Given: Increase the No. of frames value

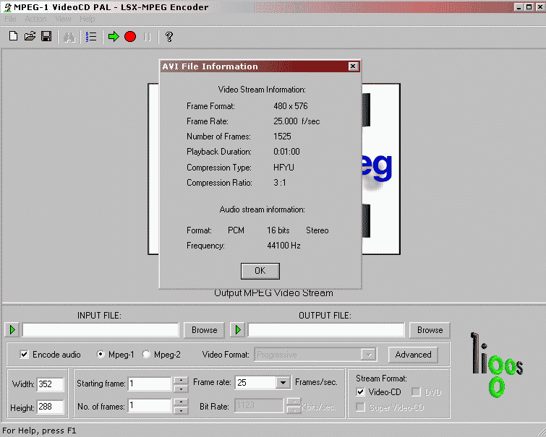Looking at the screenshot, I should point(181,402).
